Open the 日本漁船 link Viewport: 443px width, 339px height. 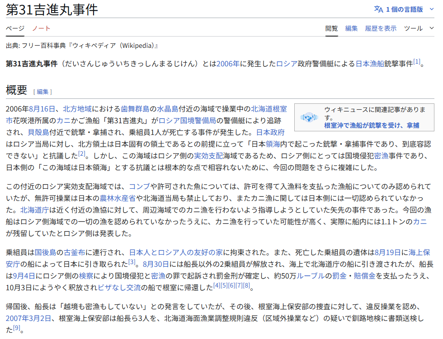coord(370,64)
